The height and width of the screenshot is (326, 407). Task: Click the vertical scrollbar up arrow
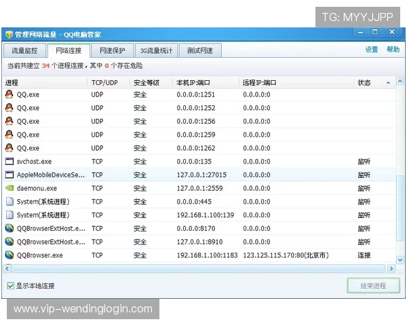point(400,81)
